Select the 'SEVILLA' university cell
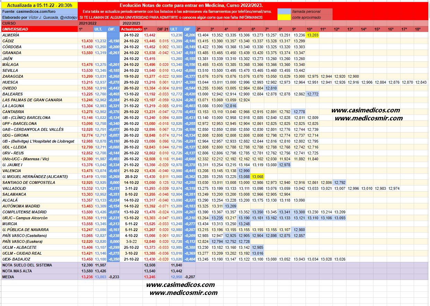The width and height of the screenshot is (430, 306). (40, 70)
